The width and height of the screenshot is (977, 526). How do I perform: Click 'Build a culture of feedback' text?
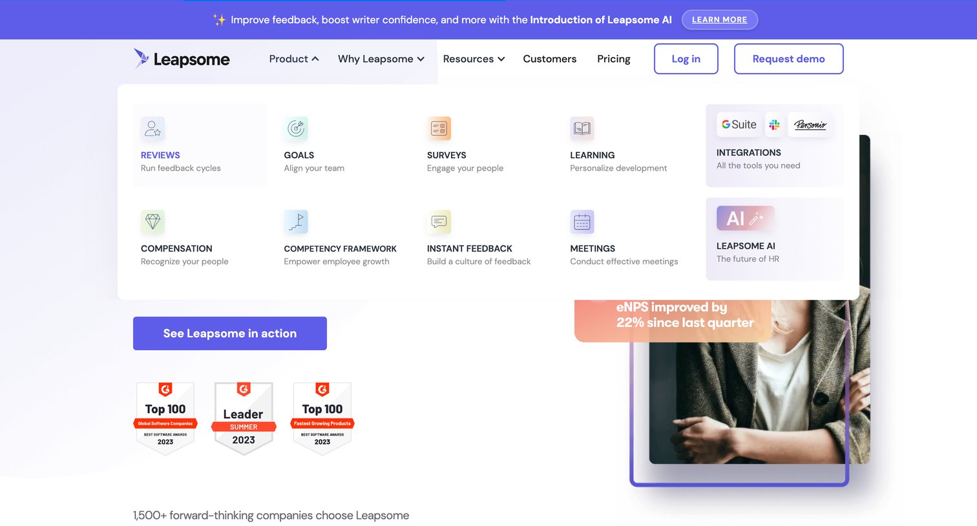point(479,262)
